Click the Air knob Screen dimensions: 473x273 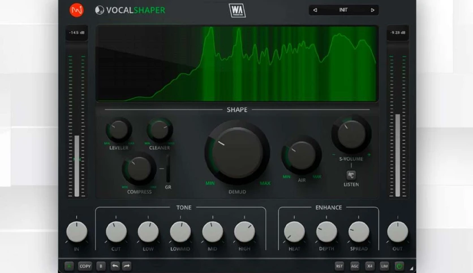[x=302, y=155]
